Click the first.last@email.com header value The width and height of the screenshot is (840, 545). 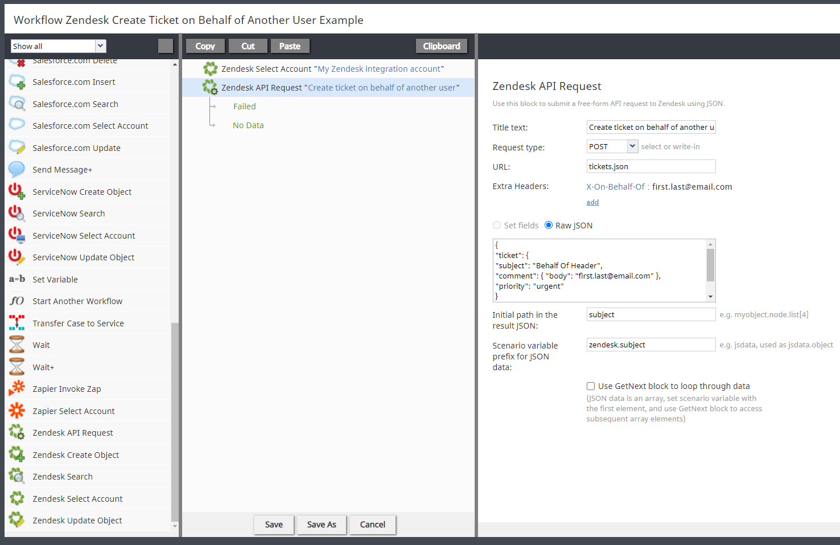tap(692, 187)
